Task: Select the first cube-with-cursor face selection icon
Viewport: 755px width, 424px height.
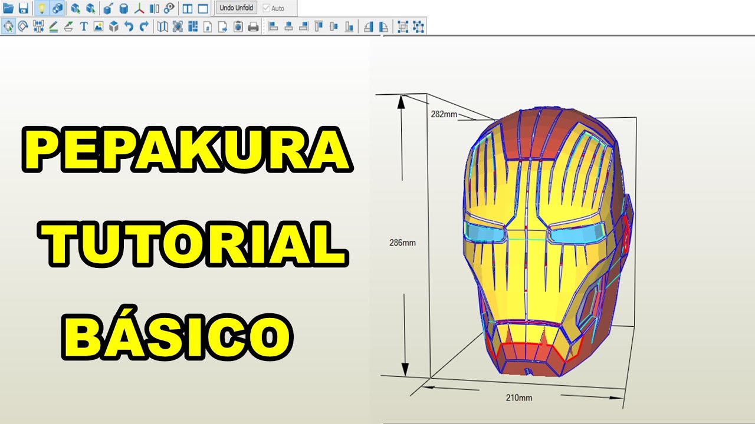Action: 75,8
